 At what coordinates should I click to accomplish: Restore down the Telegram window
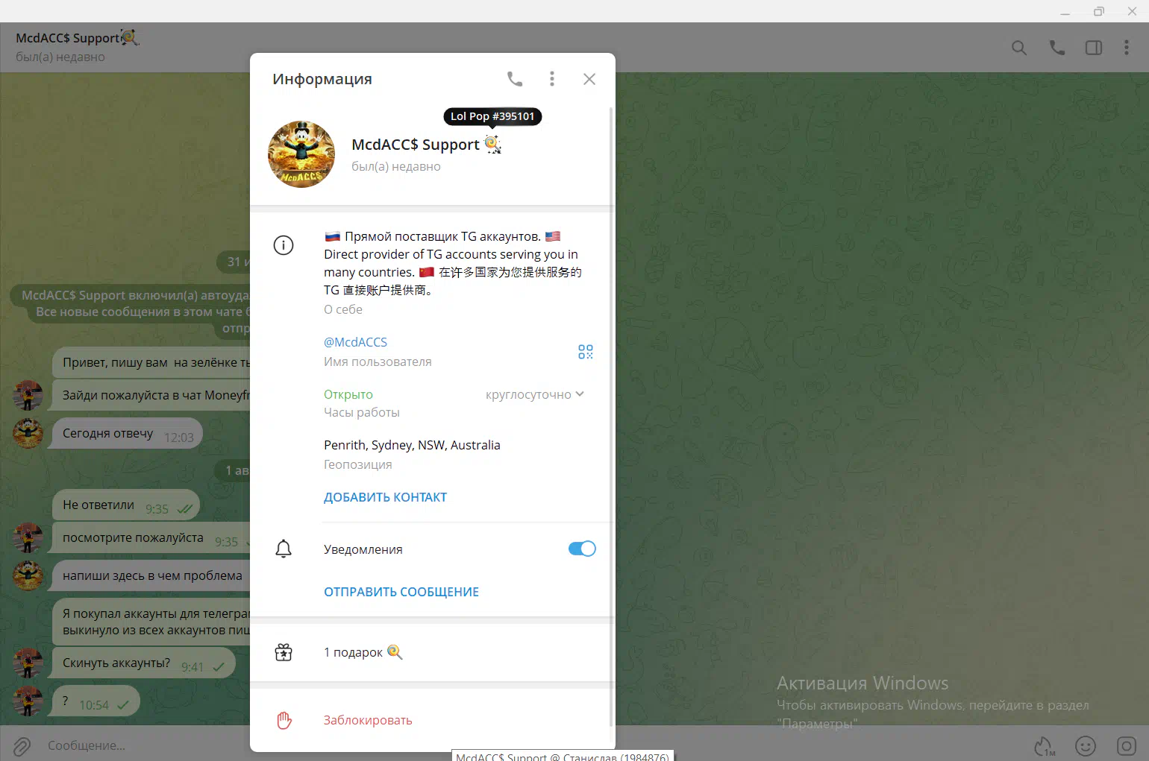click(1099, 11)
